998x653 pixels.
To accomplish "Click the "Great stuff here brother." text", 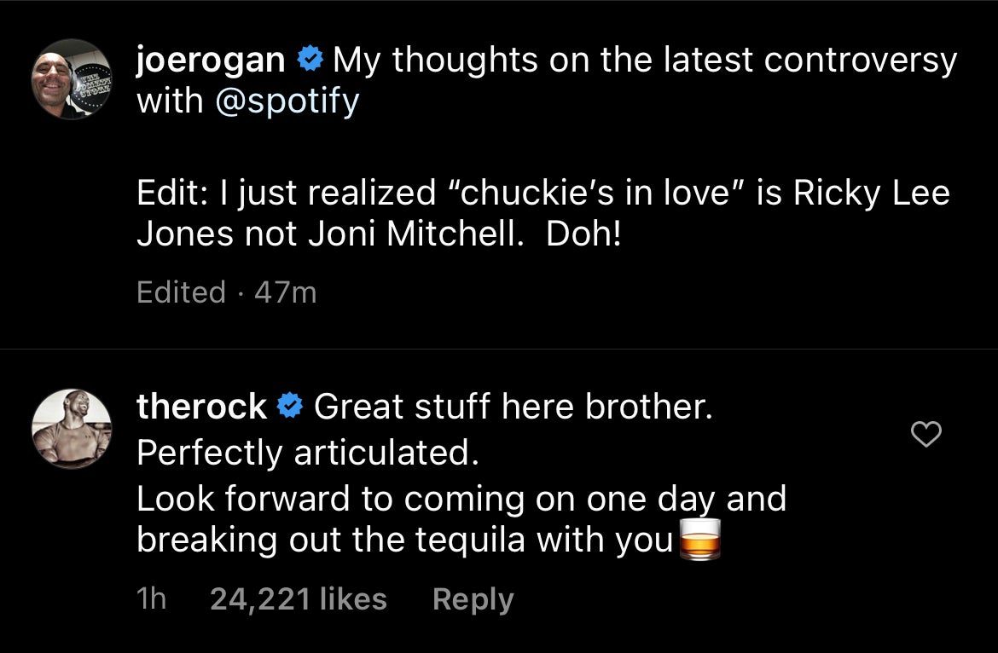I will (514, 407).
